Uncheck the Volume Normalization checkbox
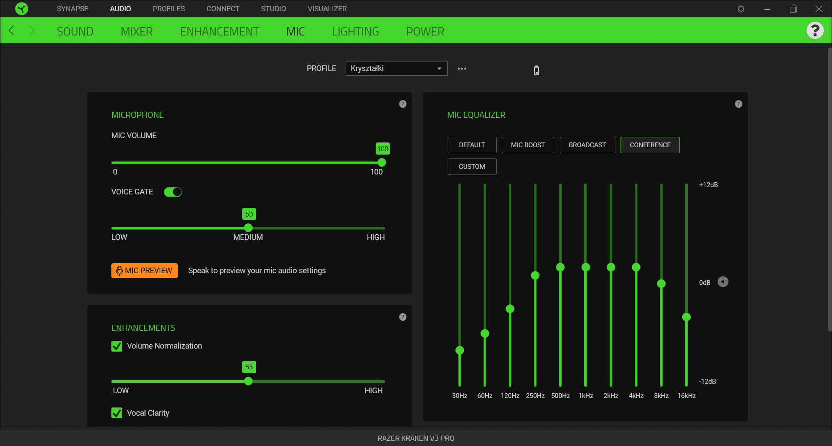This screenshot has width=832, height=446. 117,346
